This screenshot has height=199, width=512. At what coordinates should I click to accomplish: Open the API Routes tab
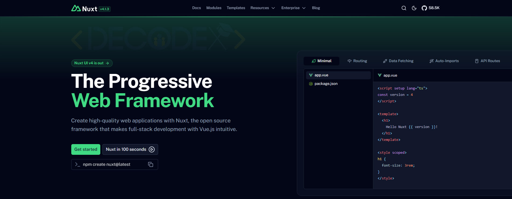(487, 61)
